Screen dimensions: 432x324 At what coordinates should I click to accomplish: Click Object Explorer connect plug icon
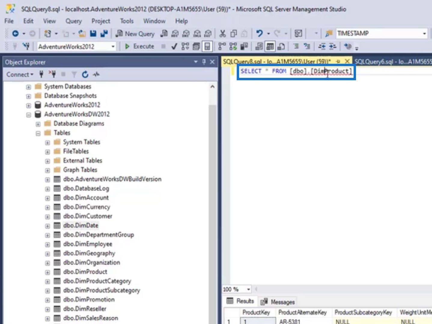click(41, 74)
